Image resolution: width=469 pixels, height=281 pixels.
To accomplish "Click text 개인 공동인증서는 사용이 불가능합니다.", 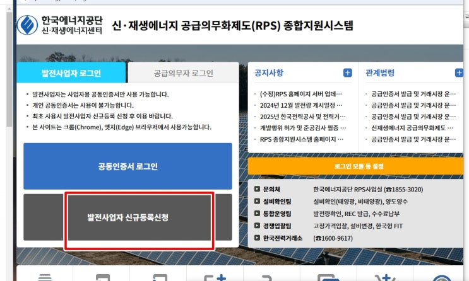I will (83, 105).
